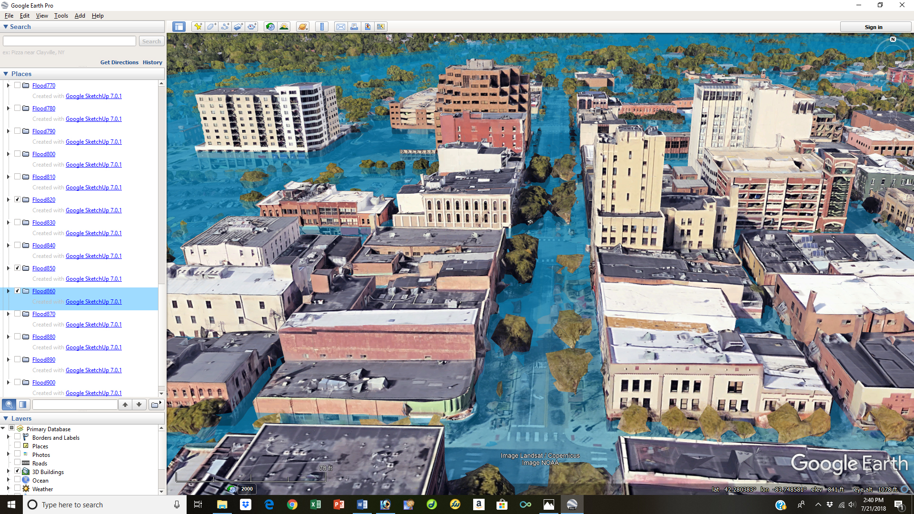Select the Record a Tour tool

click(x=252, y=27)
